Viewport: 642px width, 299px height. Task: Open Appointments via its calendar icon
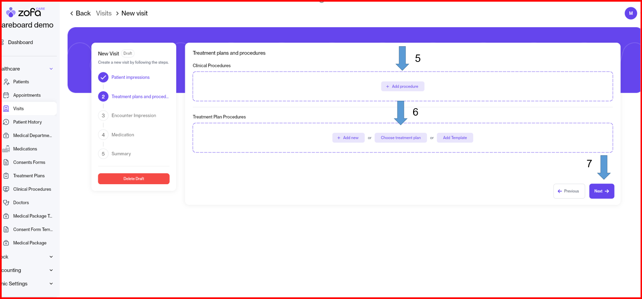pos(6,95)
